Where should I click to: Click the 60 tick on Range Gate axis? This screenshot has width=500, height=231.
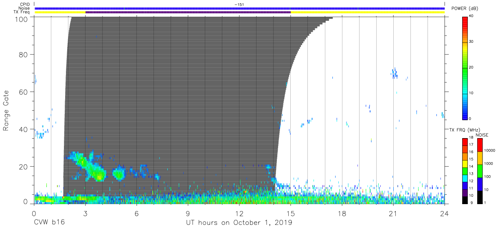point(23,92)
